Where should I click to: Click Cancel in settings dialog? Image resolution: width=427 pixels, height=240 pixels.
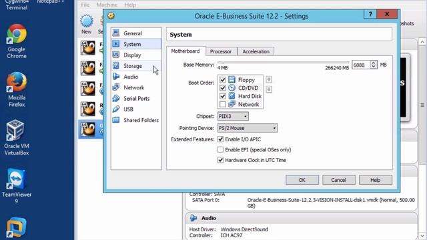pos(339,180)
